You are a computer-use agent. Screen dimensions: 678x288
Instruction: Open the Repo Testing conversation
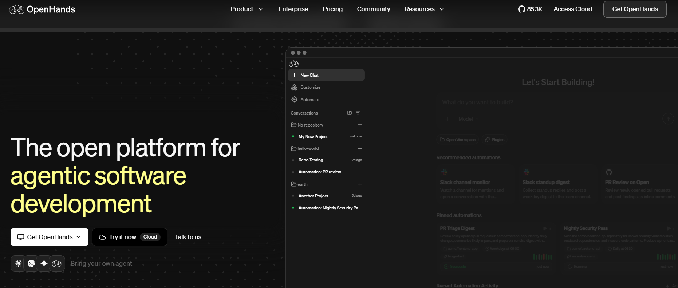pyautogui.click(x=326, y=160)
